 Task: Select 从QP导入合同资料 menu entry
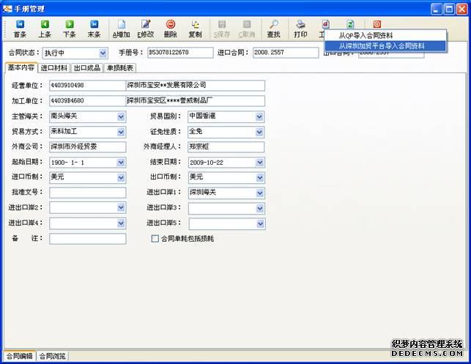coord(375,35)
